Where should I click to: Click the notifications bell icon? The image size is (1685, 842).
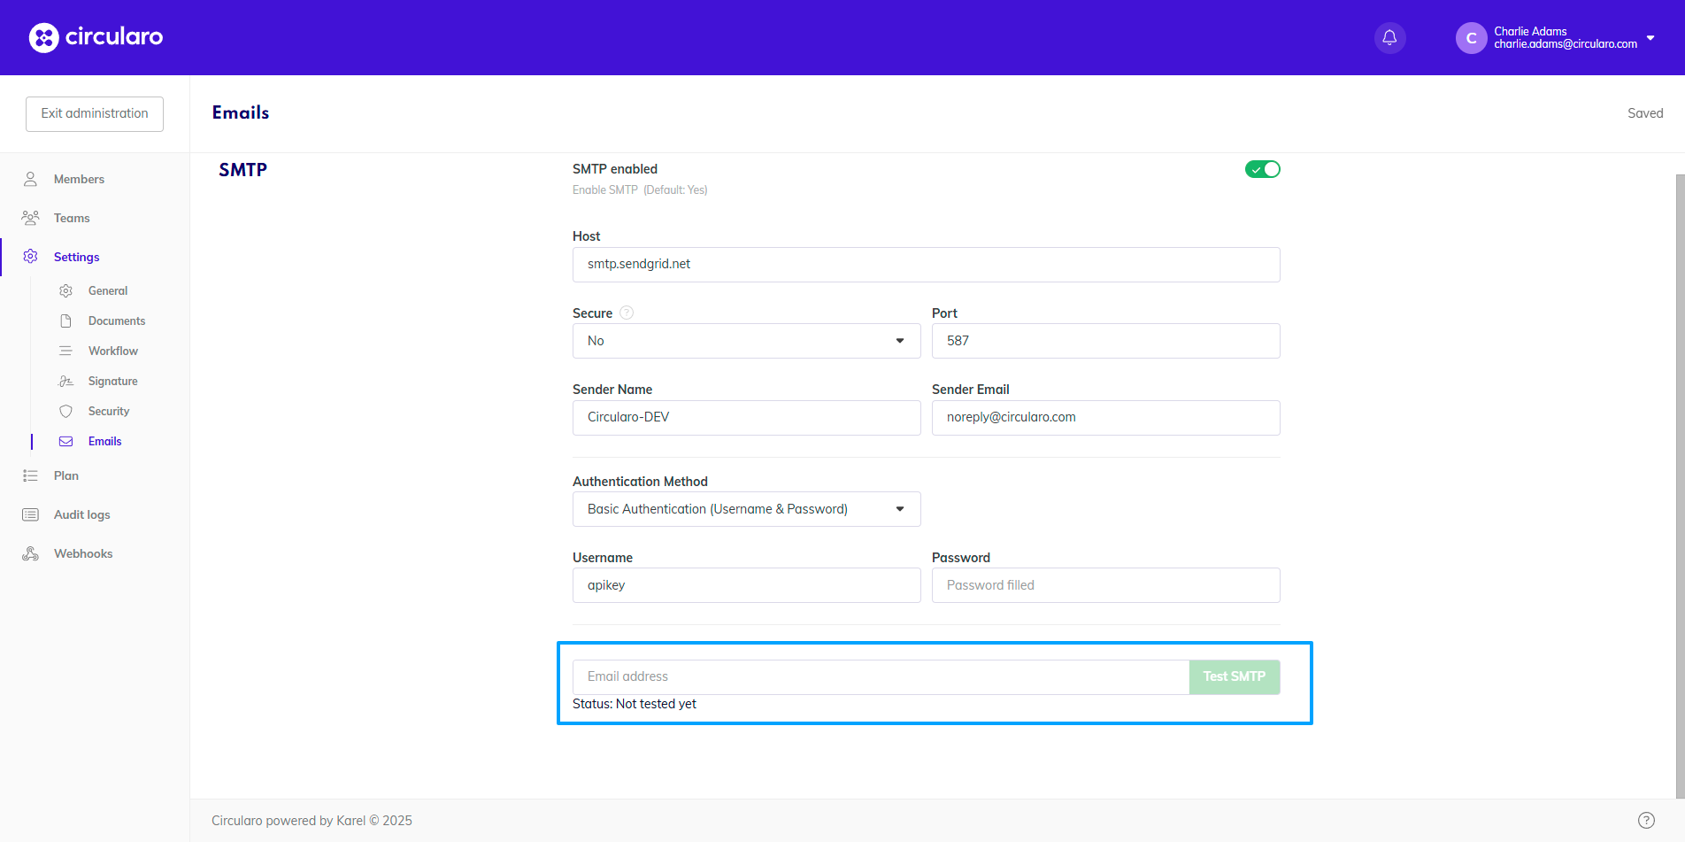pos(1389,37)
